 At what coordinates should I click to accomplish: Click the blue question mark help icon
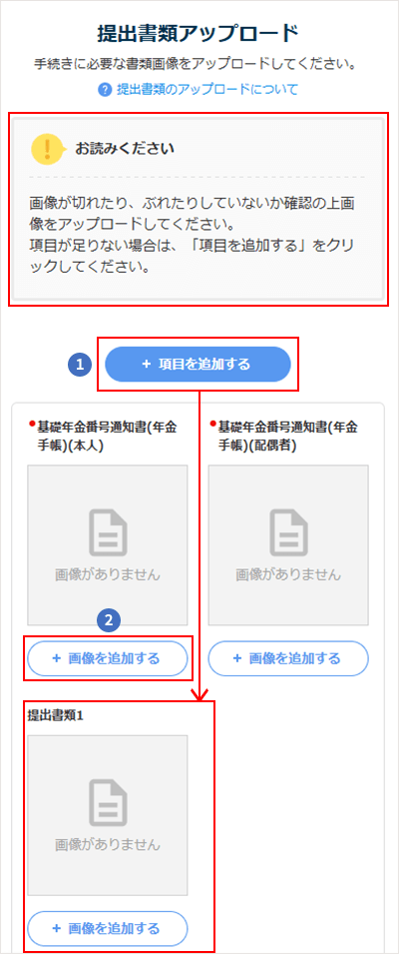[x=105, y=90]
